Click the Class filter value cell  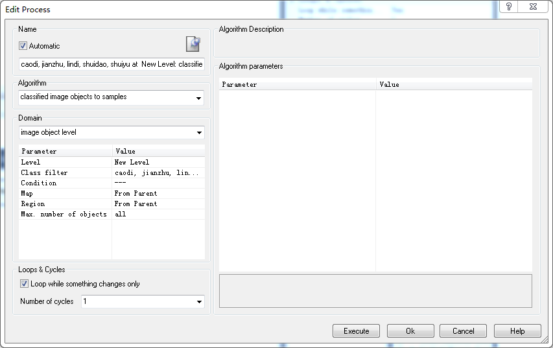pos(158,172)
